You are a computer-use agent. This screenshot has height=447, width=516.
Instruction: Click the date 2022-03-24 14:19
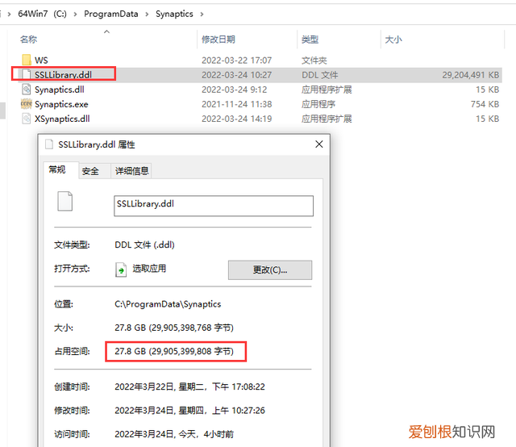[x=236, y=119]
